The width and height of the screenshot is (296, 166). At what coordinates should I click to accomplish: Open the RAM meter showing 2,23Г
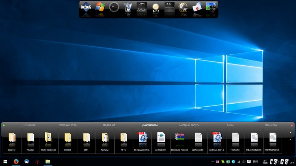coord(169,7)
